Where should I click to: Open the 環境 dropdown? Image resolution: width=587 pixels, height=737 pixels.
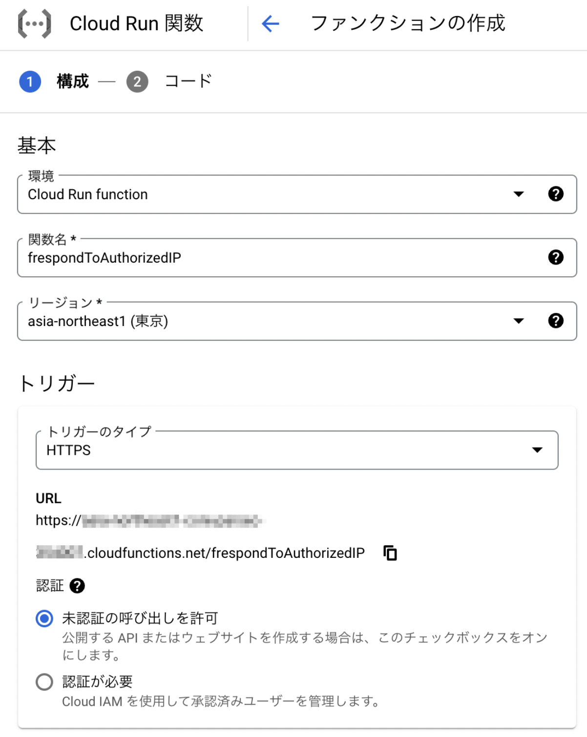(x=519, y=194)
